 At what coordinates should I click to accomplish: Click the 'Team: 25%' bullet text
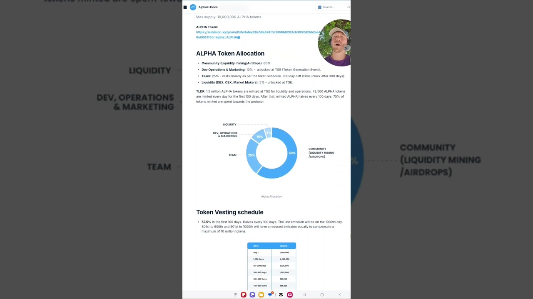tap(273, 76)
